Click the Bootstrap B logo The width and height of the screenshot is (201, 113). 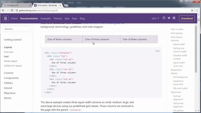[6, 19]
